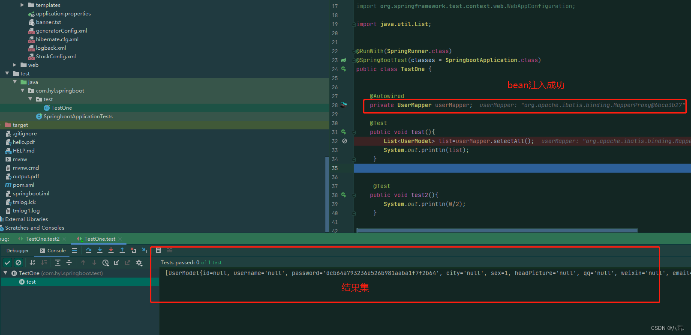Sort tests alphabetically
The height and width of the screenshot is (335, 691).
pos(33,263)
